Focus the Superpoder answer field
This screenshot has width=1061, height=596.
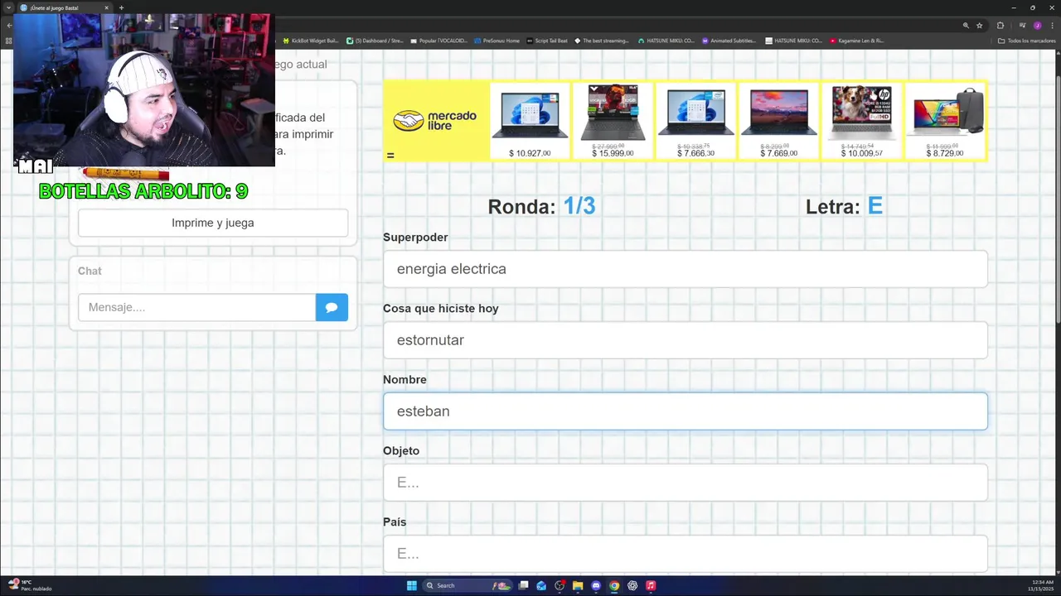[x=685, y=269]
